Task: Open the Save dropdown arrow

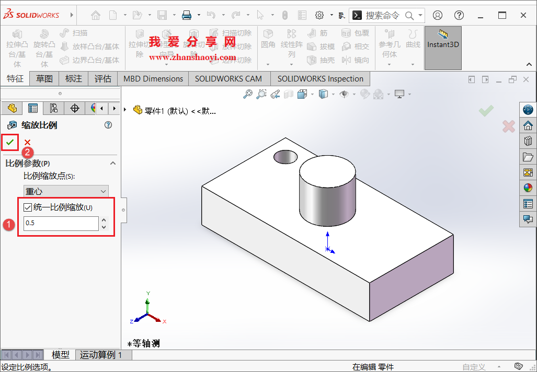Action: [x=174, y=15]
